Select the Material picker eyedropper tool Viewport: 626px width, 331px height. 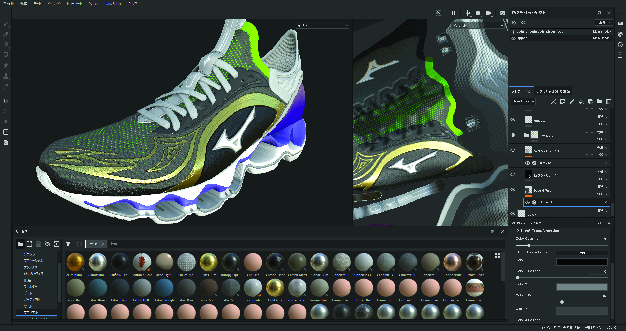pyautogui.click(x=6, y=86)
